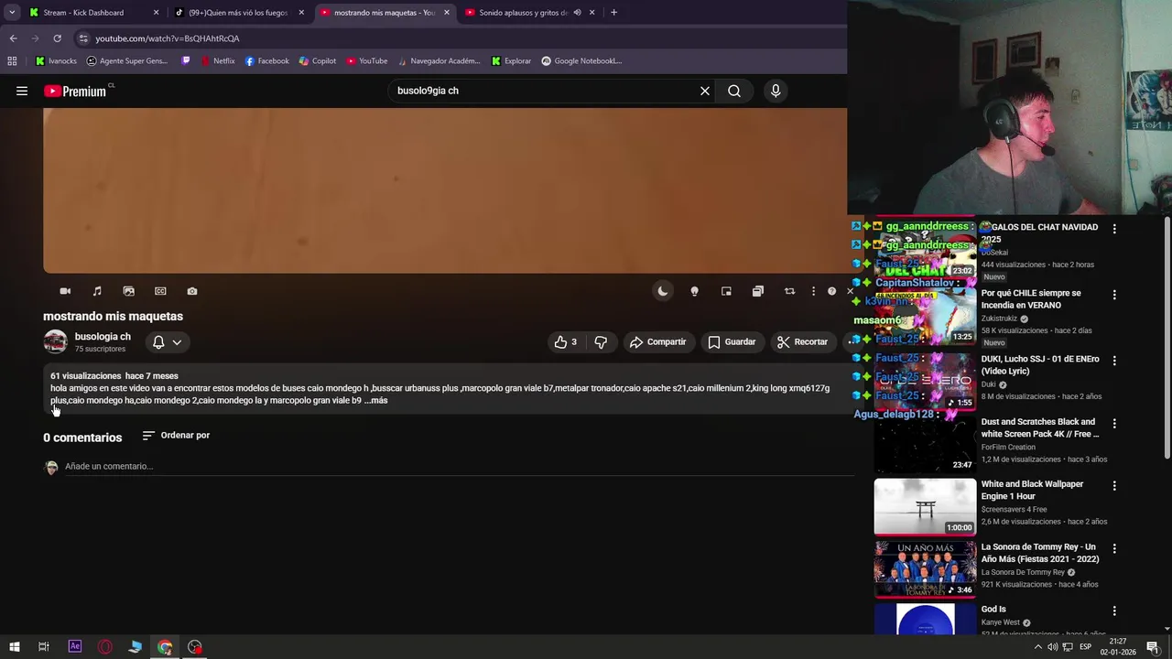Click the CC captions icon below the player
Screen dimensions: 1172x659
(160, 291)
